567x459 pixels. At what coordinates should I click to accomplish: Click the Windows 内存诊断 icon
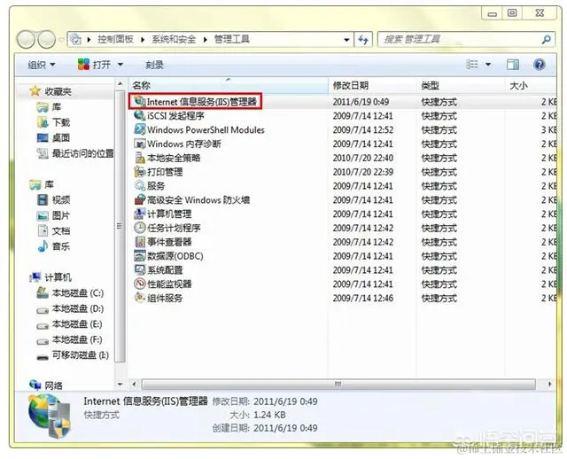[139, 144]
